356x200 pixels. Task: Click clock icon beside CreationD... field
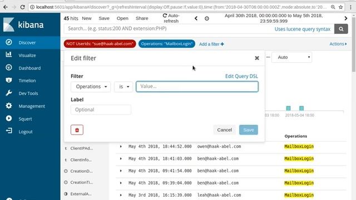(66, 171)
